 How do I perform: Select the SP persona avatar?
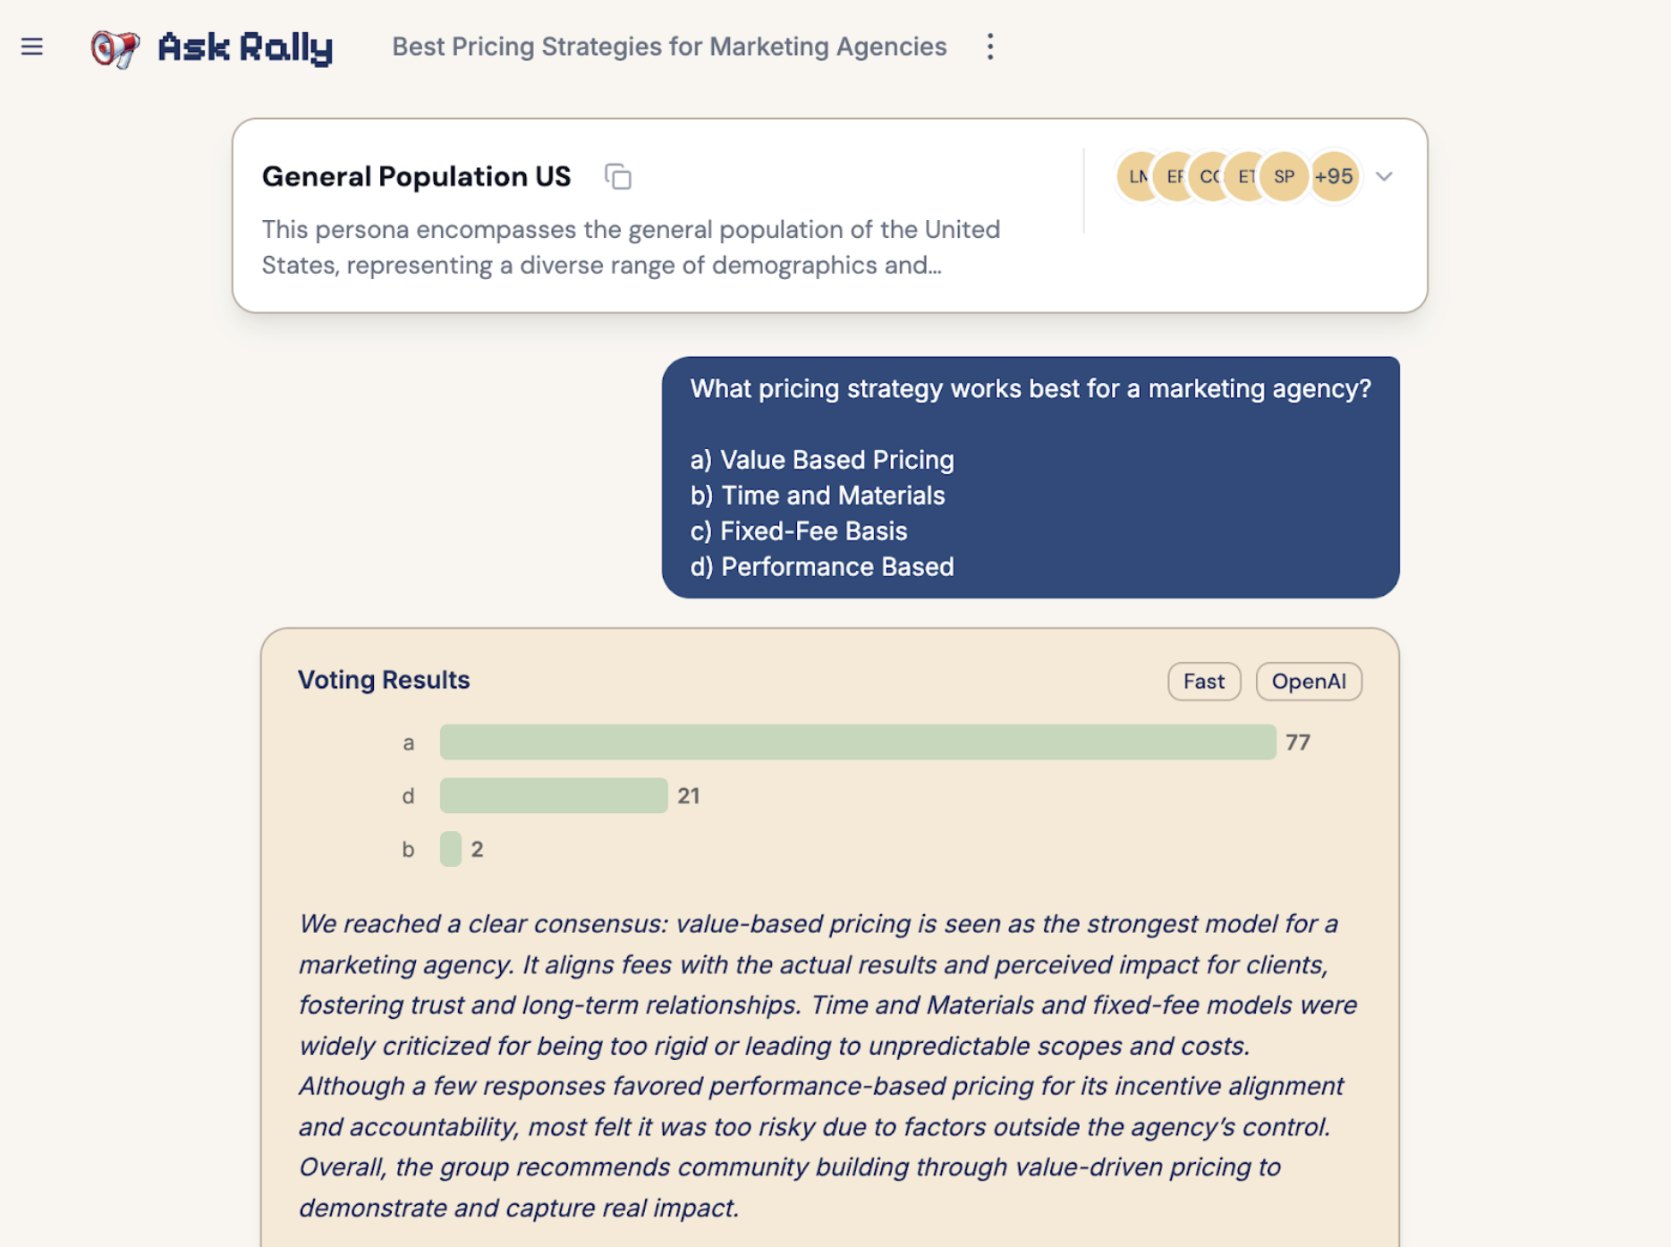1284,176
